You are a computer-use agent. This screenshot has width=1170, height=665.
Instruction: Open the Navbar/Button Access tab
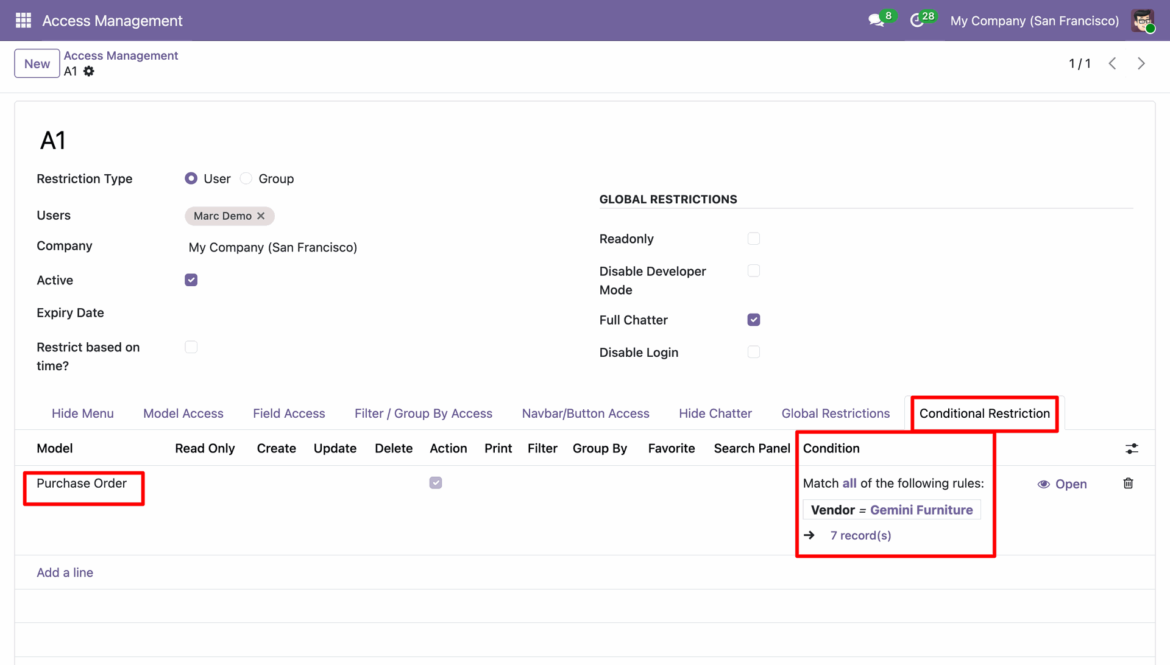586,413
